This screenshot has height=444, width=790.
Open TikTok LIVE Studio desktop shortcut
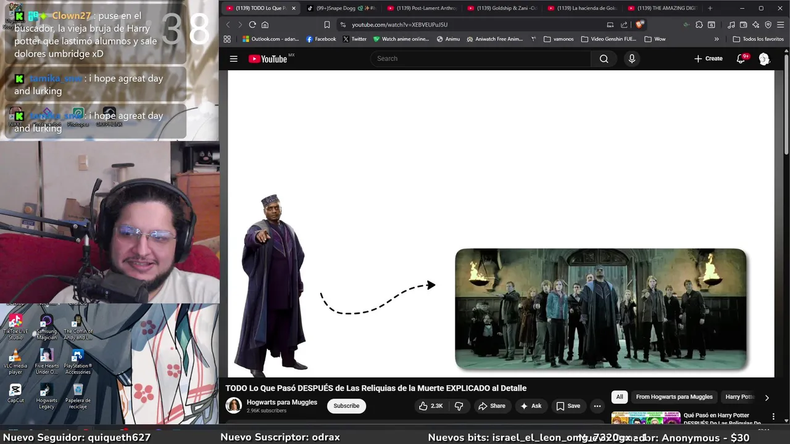pyautogui.click(x=15, y=327)
